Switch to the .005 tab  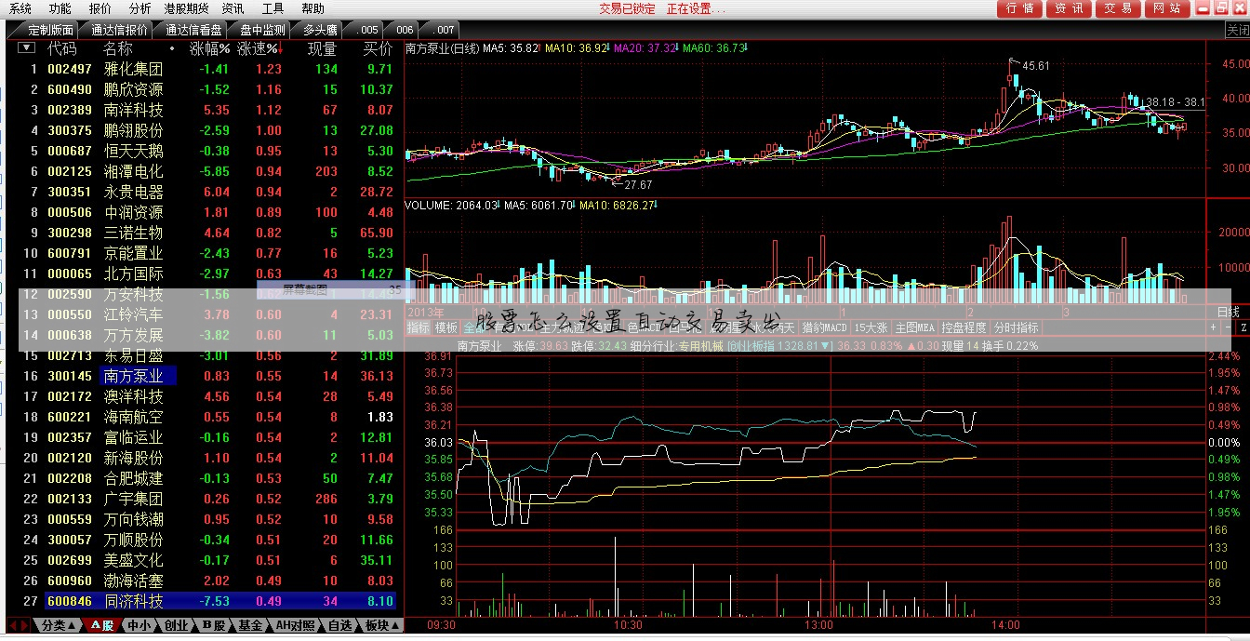(x=368, y=30)
